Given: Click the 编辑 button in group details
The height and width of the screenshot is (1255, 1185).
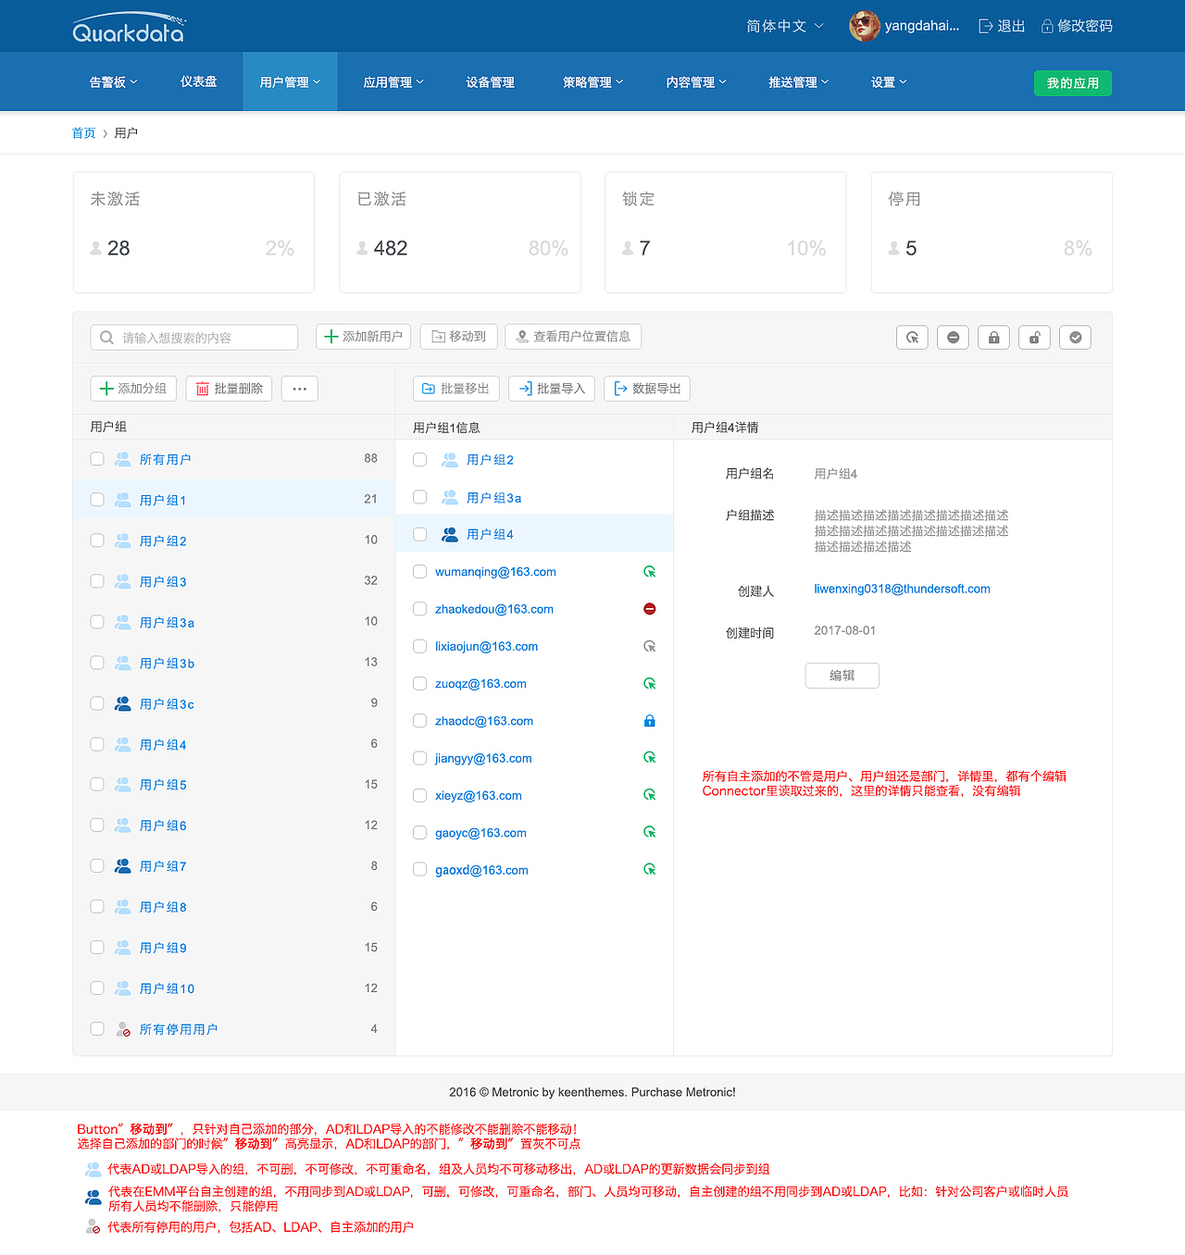Looking at the screenshot, I should 842,676.
